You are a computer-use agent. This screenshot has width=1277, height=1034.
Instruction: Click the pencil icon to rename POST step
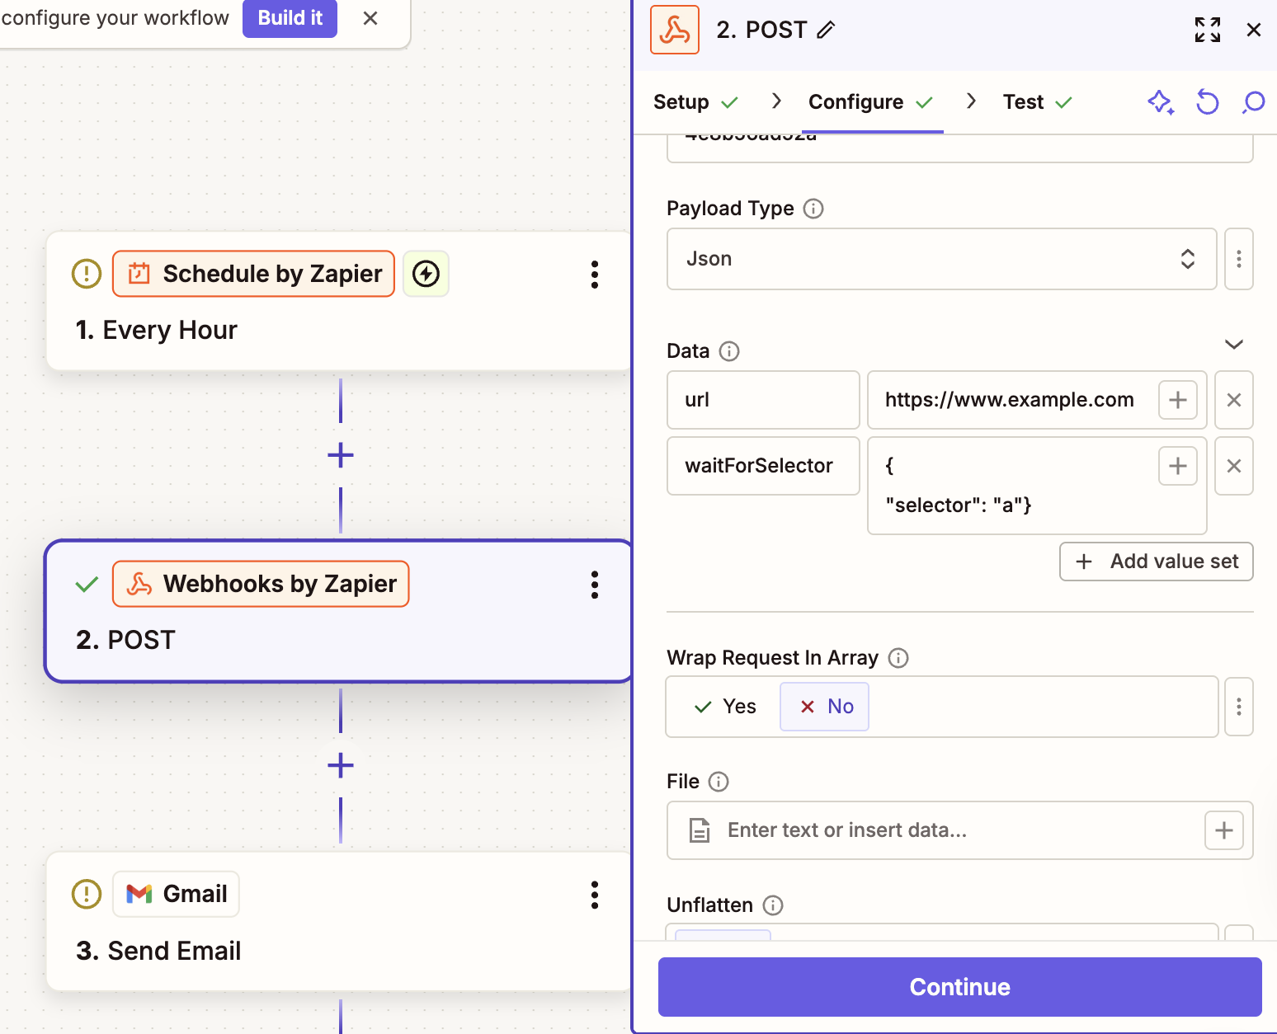826,31
